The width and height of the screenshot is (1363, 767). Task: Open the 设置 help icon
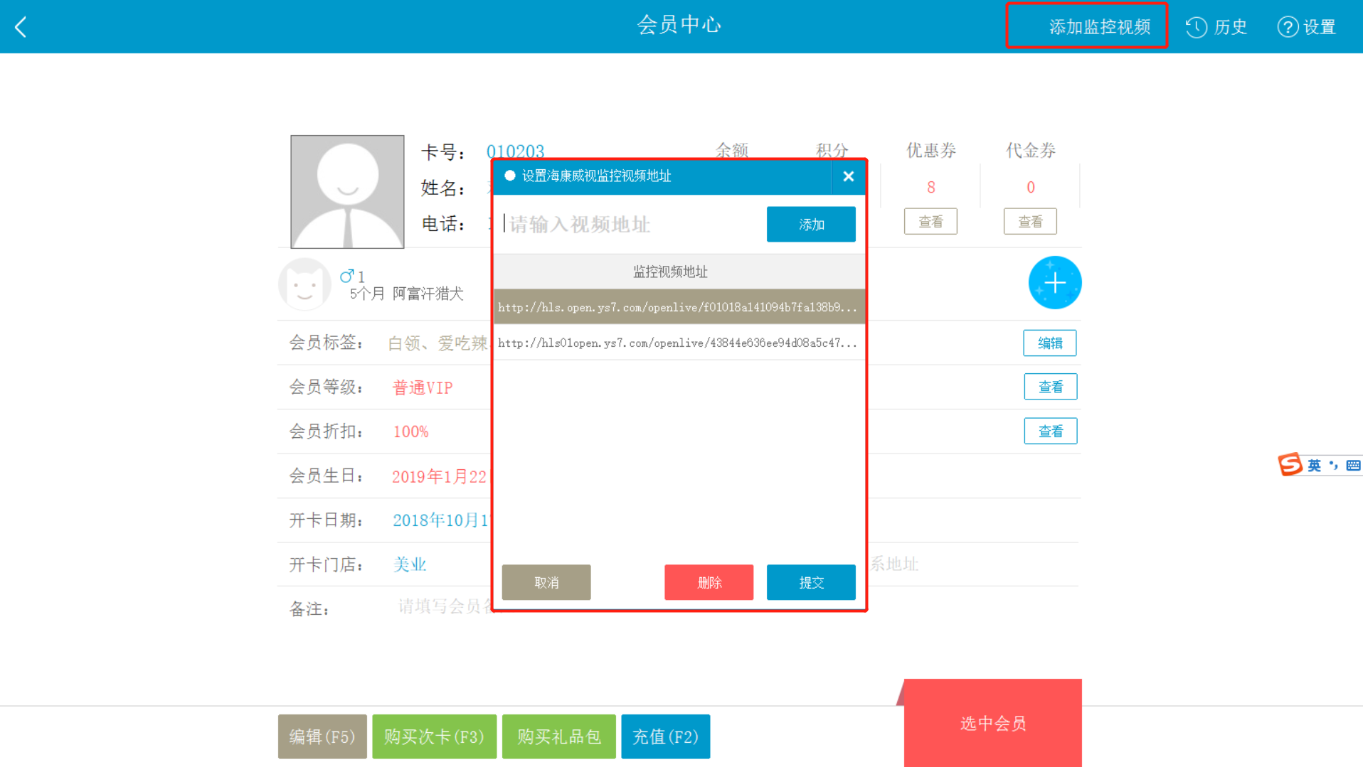pyautogui.click(x=1287, y=27)
